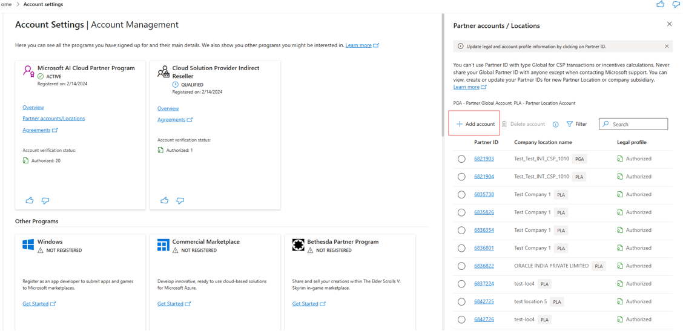Click the Windows program logo
Image resolution: width=683 pixels, height=331 pixels.
(28, 244)
